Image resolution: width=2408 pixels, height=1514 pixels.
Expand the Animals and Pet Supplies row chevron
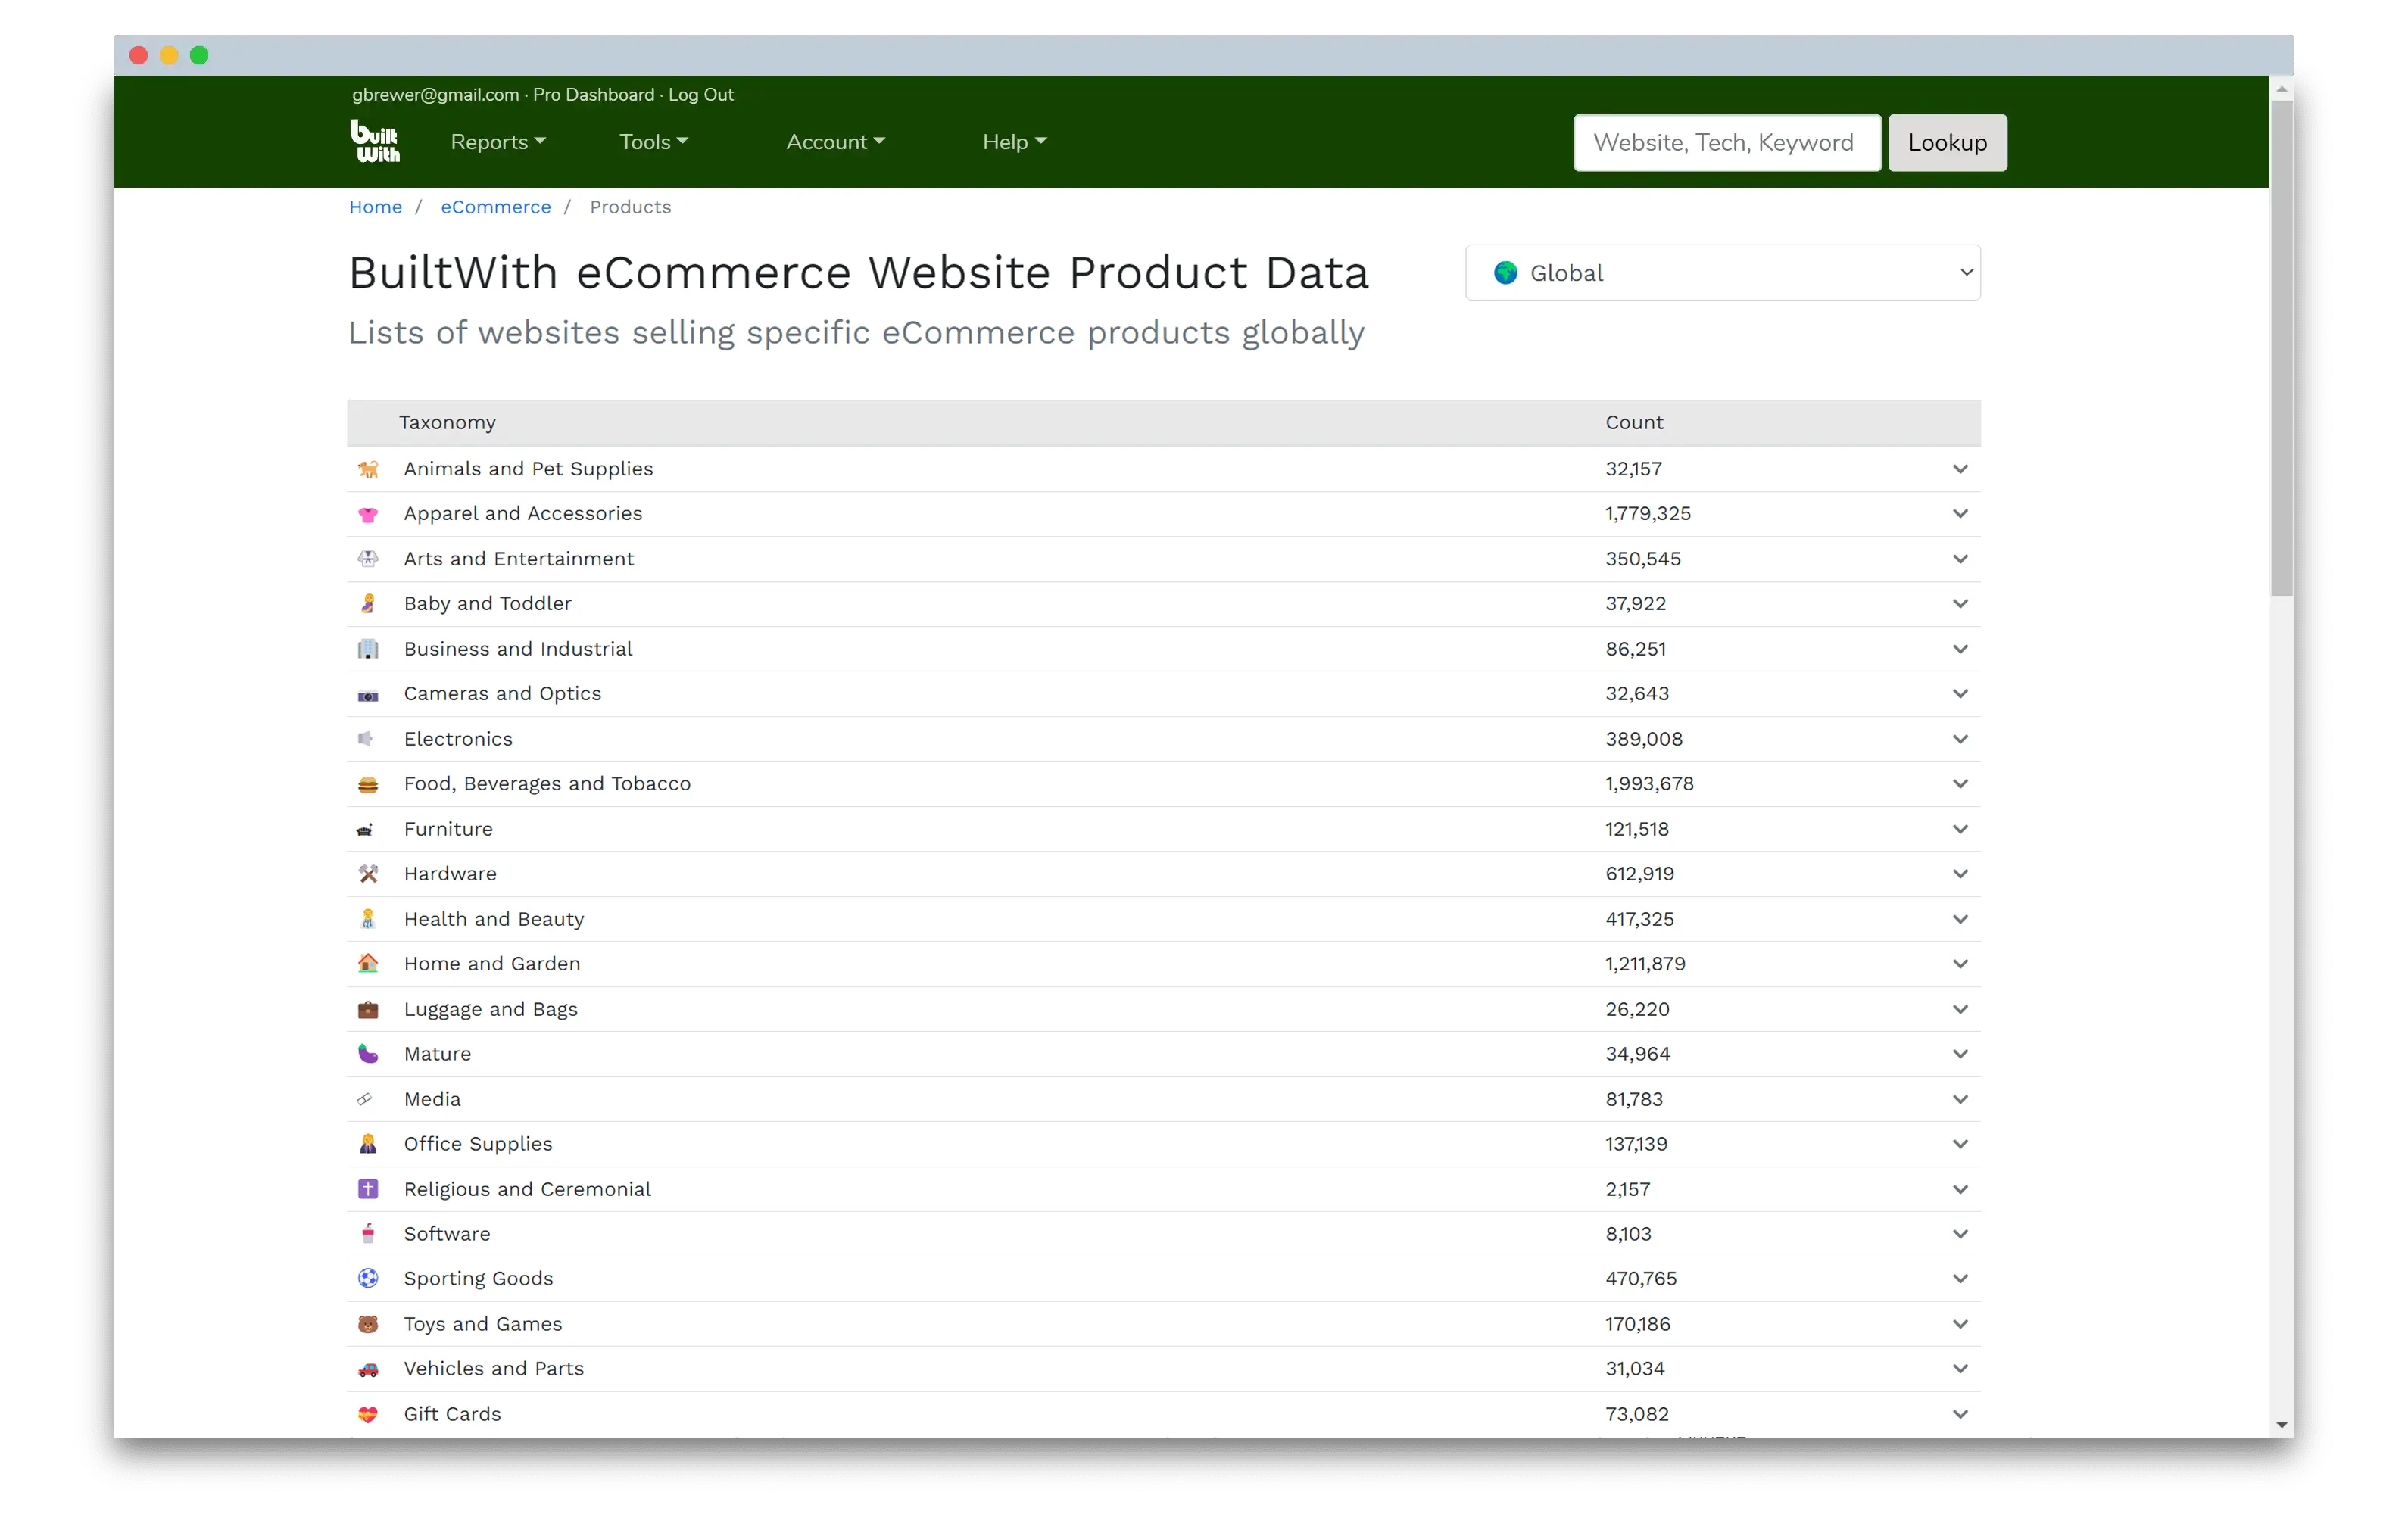point(1959,469)
